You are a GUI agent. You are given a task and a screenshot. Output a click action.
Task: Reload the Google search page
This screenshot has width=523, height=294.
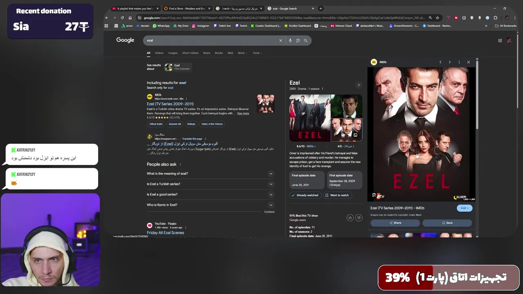(122, 18)
